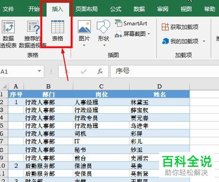Image resolution: width=219 pixels, height=182 pixels.
Task: Open the 数据 ribbon tab
Action: click(139, 9)
